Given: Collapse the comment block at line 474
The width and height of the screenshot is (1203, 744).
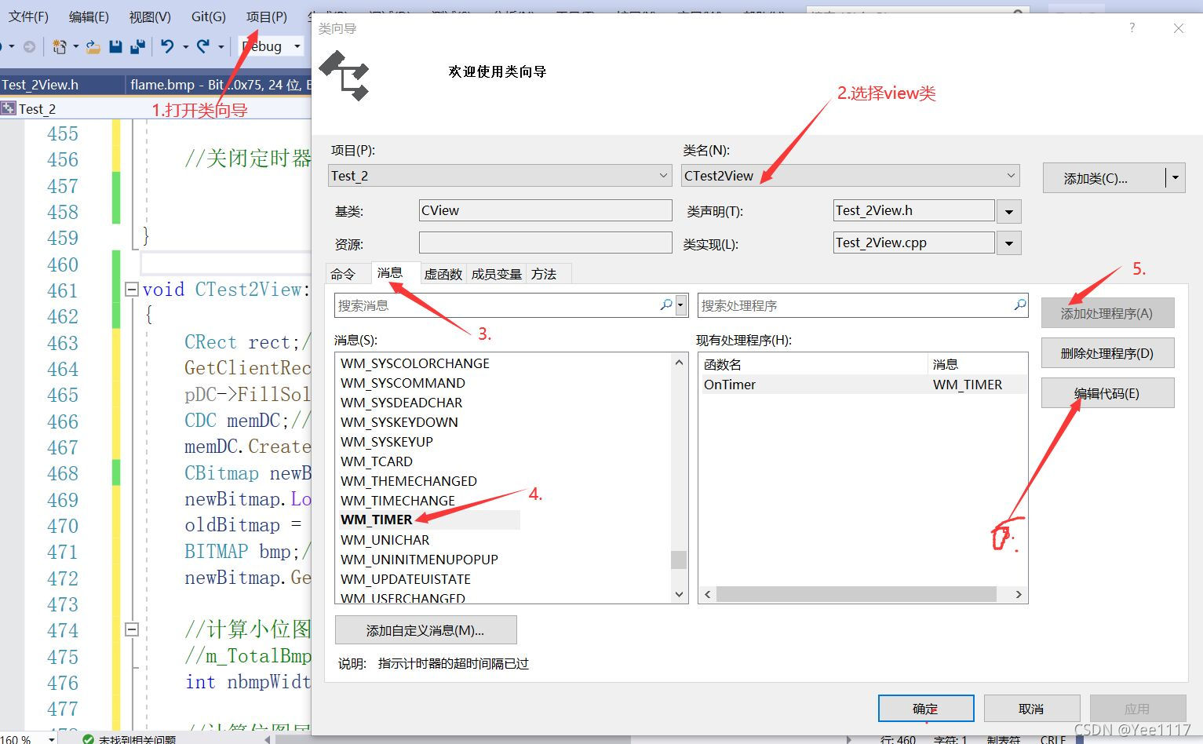Looking at the screenshot, I should click(x=132, y=629).
